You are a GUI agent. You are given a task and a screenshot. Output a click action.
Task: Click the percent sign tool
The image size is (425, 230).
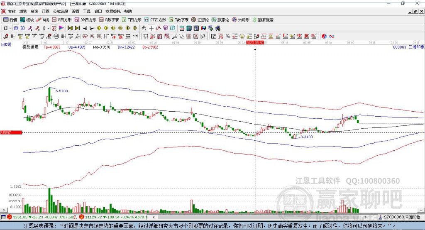[228, 36]
